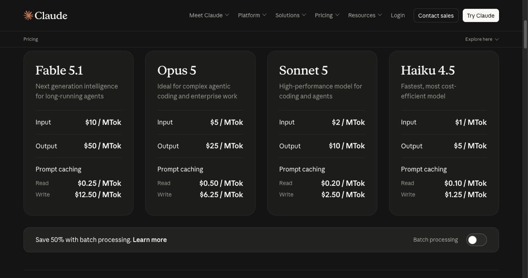Click the Save 50% with batch processing text

[83, 240]
